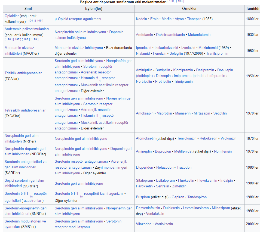
Task: Open the İproniazid link
Action: (x=143, y=48)
